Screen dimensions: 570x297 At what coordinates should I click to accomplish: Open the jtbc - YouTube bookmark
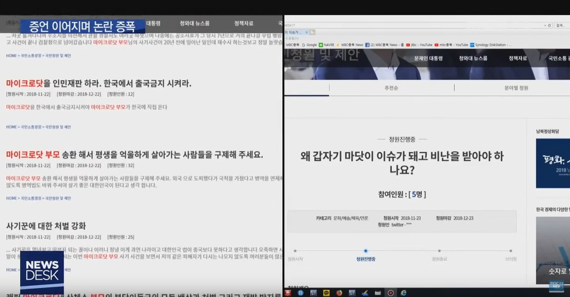(419, 44)
